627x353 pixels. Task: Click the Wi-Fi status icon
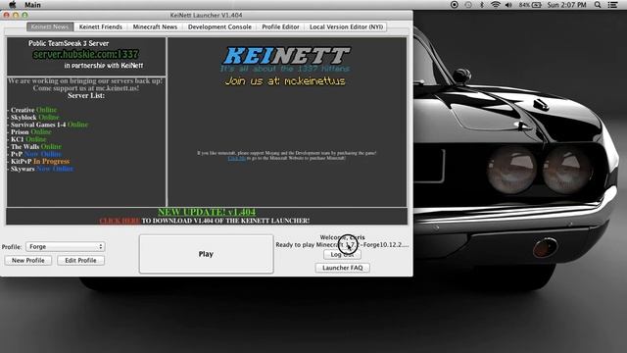(x=496, y=5)
